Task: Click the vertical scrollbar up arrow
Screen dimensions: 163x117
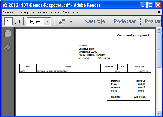Action: 159,30
